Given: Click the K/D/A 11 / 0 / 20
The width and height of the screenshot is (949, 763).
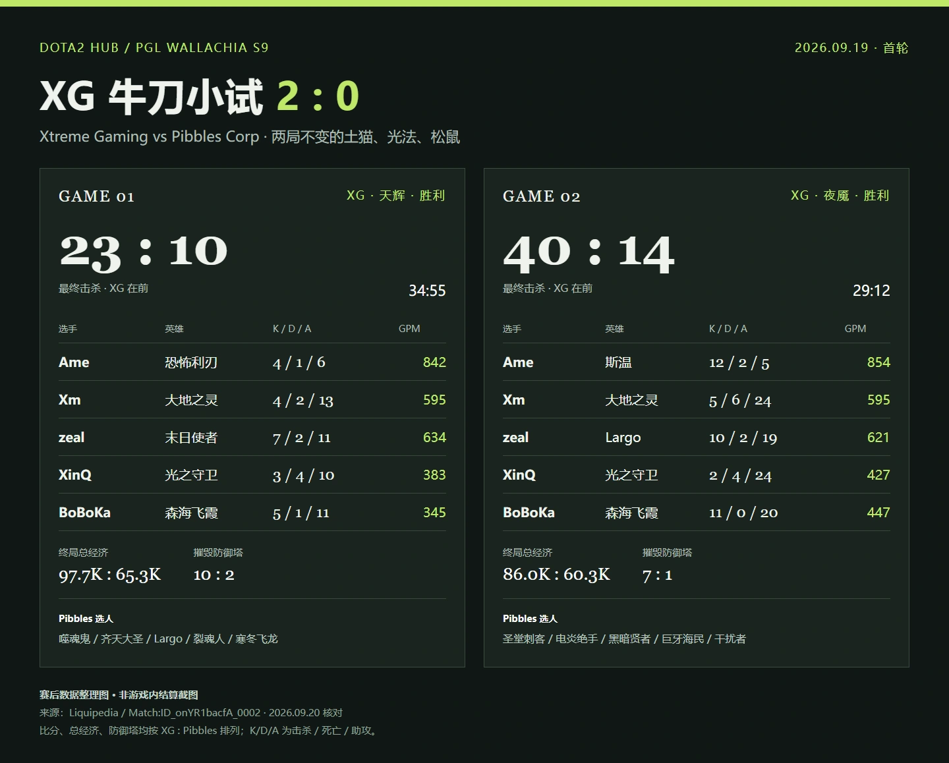Looking at the screenshot, I should point(743,513).
